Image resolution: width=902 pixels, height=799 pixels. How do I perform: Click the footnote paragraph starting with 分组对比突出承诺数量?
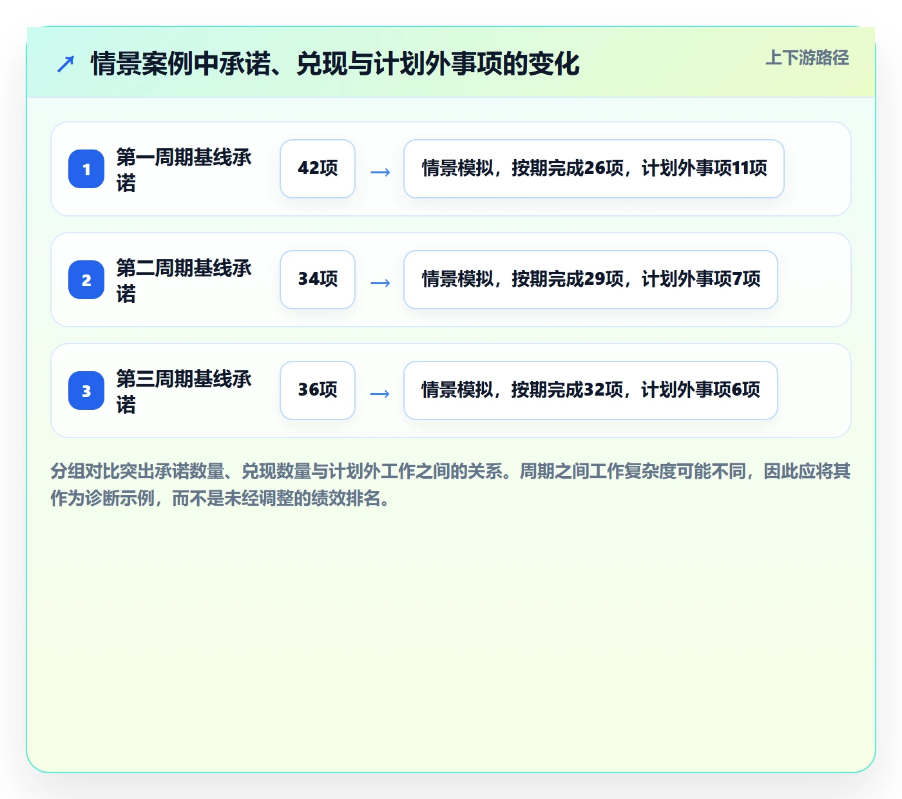click(x=450, y=485)
